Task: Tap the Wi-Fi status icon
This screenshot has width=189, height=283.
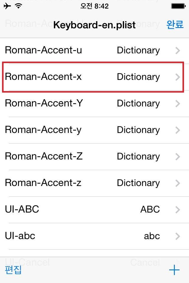Action: (19, 6)
